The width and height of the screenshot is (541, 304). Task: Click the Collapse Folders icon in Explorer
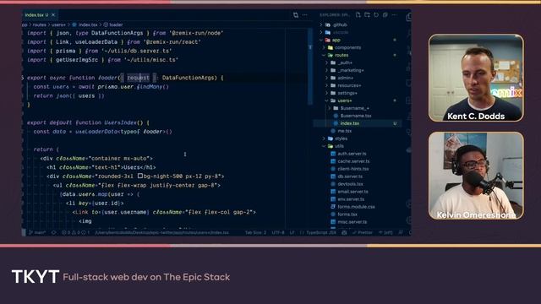385,15
